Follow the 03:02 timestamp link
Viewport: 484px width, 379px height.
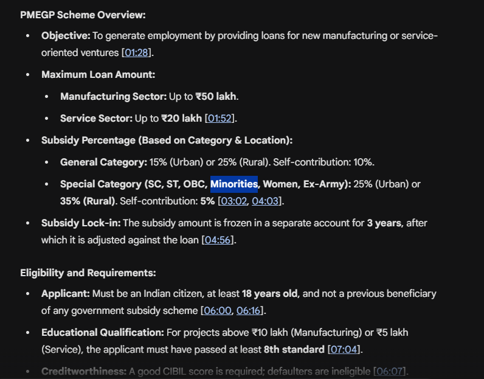tap(233, 201)
